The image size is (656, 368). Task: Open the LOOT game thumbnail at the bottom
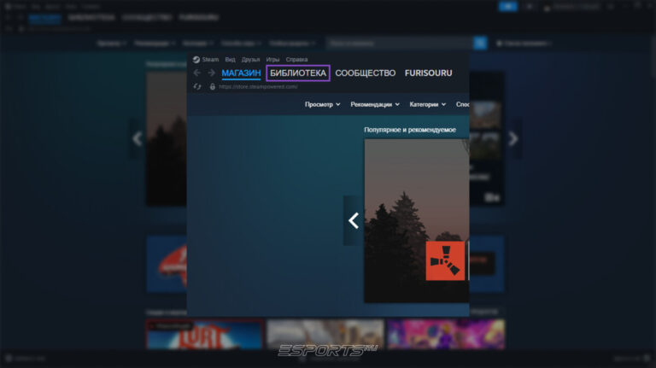pyautogui.click(x=205, y=334)
